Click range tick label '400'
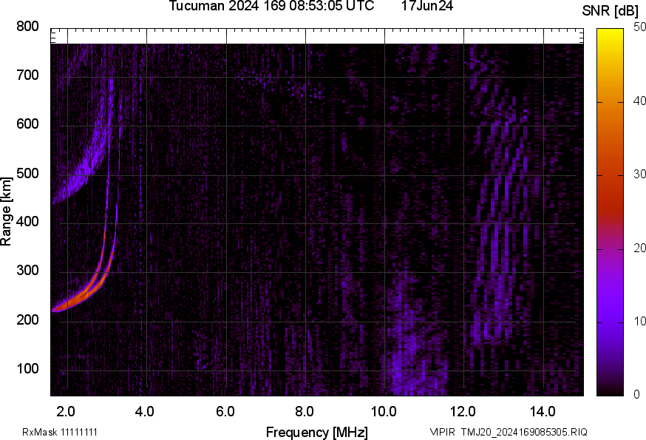This screenshot has height=440, width=646. (x=27, y=221)
